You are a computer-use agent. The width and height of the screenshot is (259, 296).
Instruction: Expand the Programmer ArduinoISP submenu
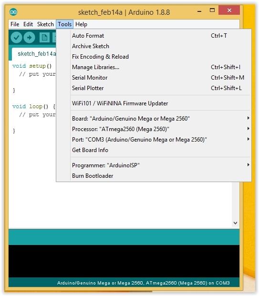[154, 165]
